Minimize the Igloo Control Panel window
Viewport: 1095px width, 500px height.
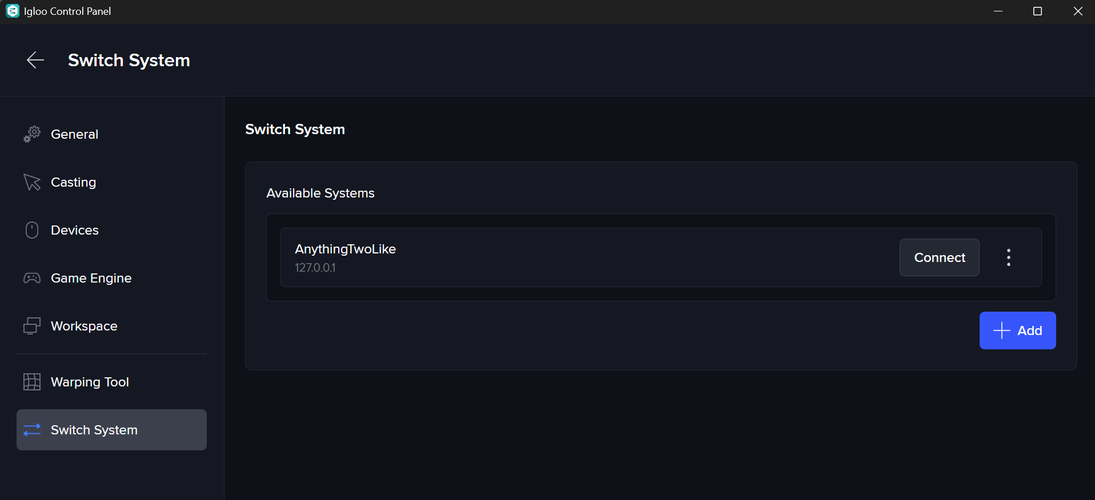(998, 11)
